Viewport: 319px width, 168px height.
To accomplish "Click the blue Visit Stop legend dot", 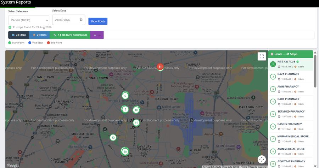I will click(30, 43).
